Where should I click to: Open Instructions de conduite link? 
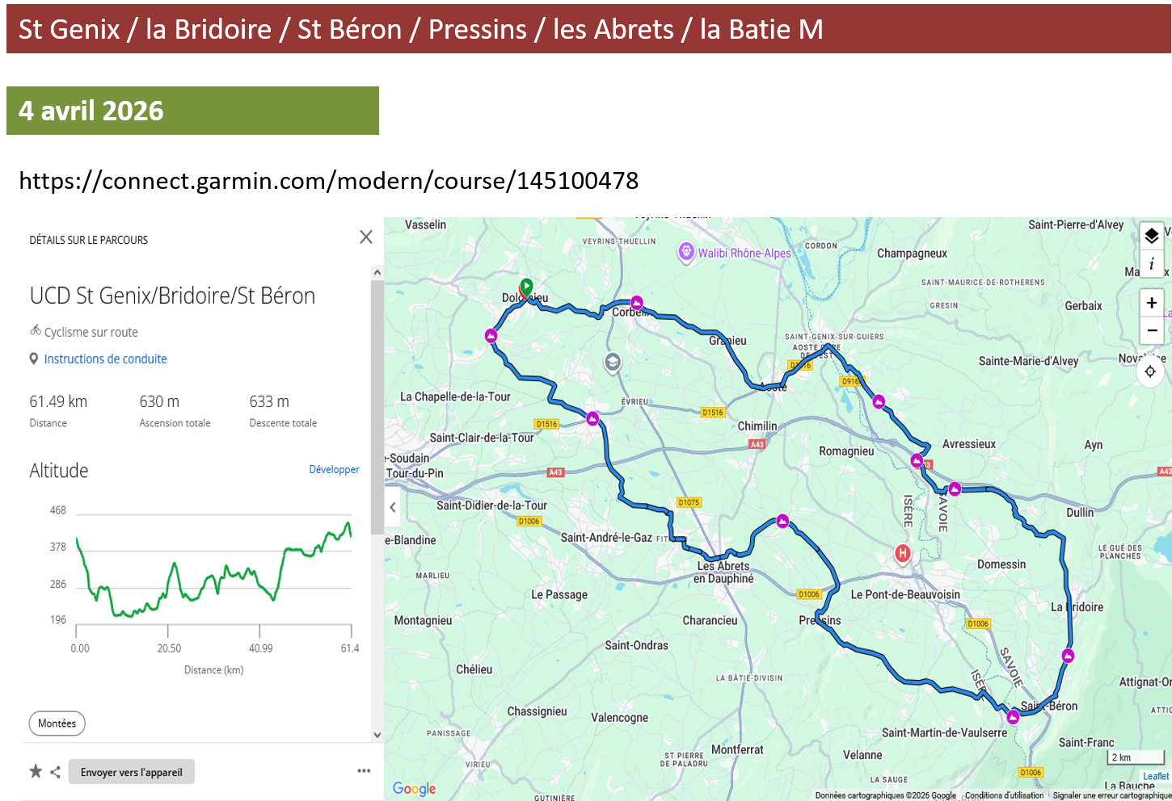[x=105, y=359]
